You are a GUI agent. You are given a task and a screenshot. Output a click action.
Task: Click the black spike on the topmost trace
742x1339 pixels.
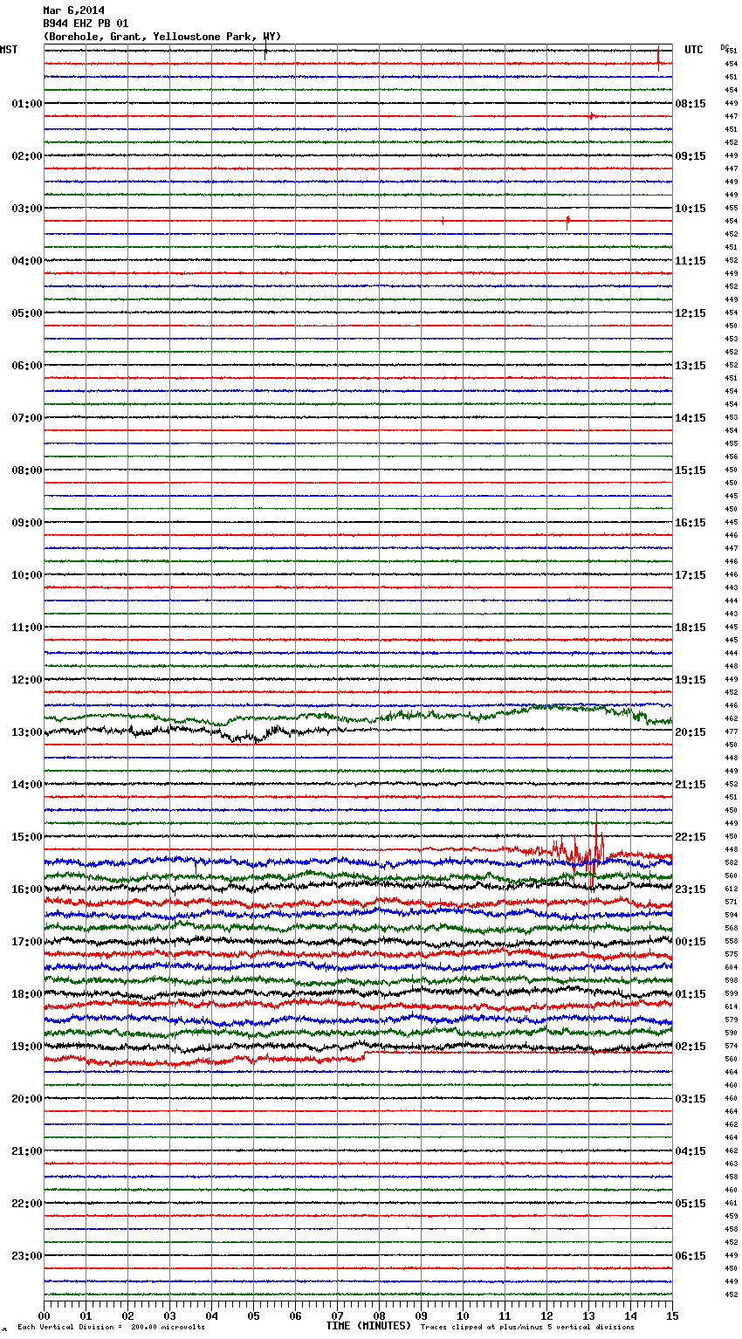pyautogui.click(x=265, y=52)
